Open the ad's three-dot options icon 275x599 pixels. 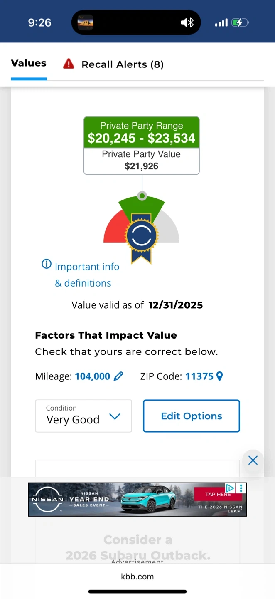click(x=241, y=488)
